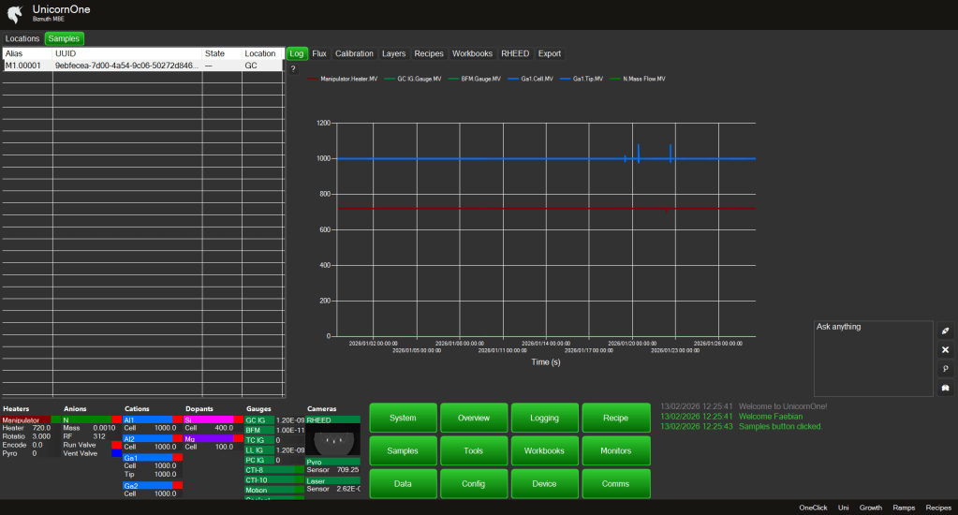Switch to the Locations tab
Image resolution: width=958 pixels, height=515 pixels.
(x=22, y=38)
